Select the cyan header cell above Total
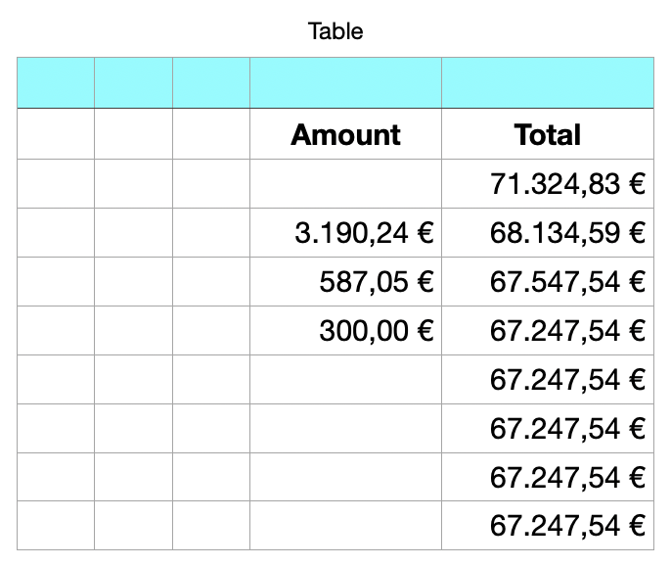The height and width of the screenshot is (566, 671). (548, 82)
